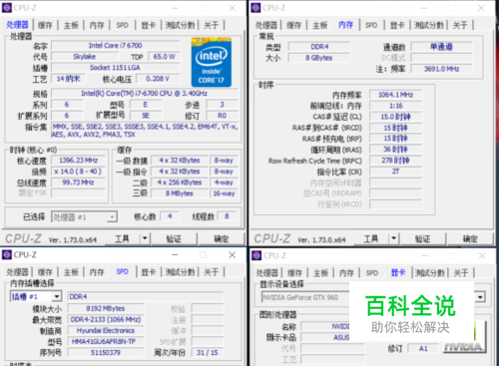This screenshot has height=366, width=499.
Task: Click the HMA41GU6AFR8N-TF part number value
Action: [106, 341]
